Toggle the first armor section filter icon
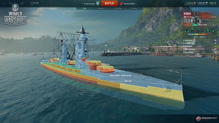The width and height of the screenshot is (219, 123). tap(187, 30)
